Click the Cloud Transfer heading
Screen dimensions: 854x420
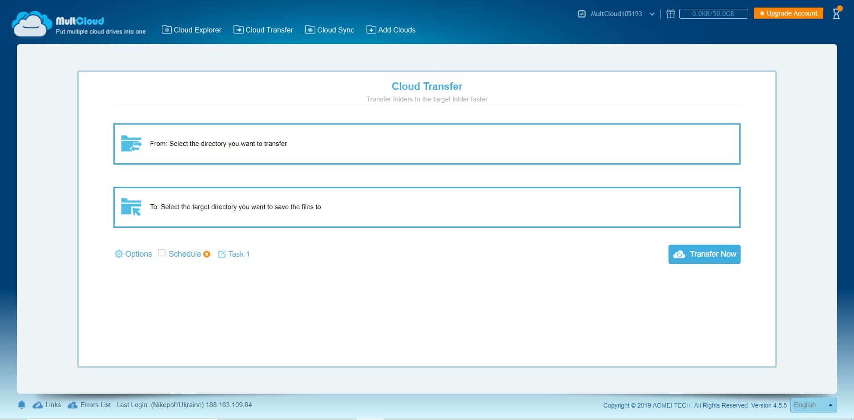point(427,86)
